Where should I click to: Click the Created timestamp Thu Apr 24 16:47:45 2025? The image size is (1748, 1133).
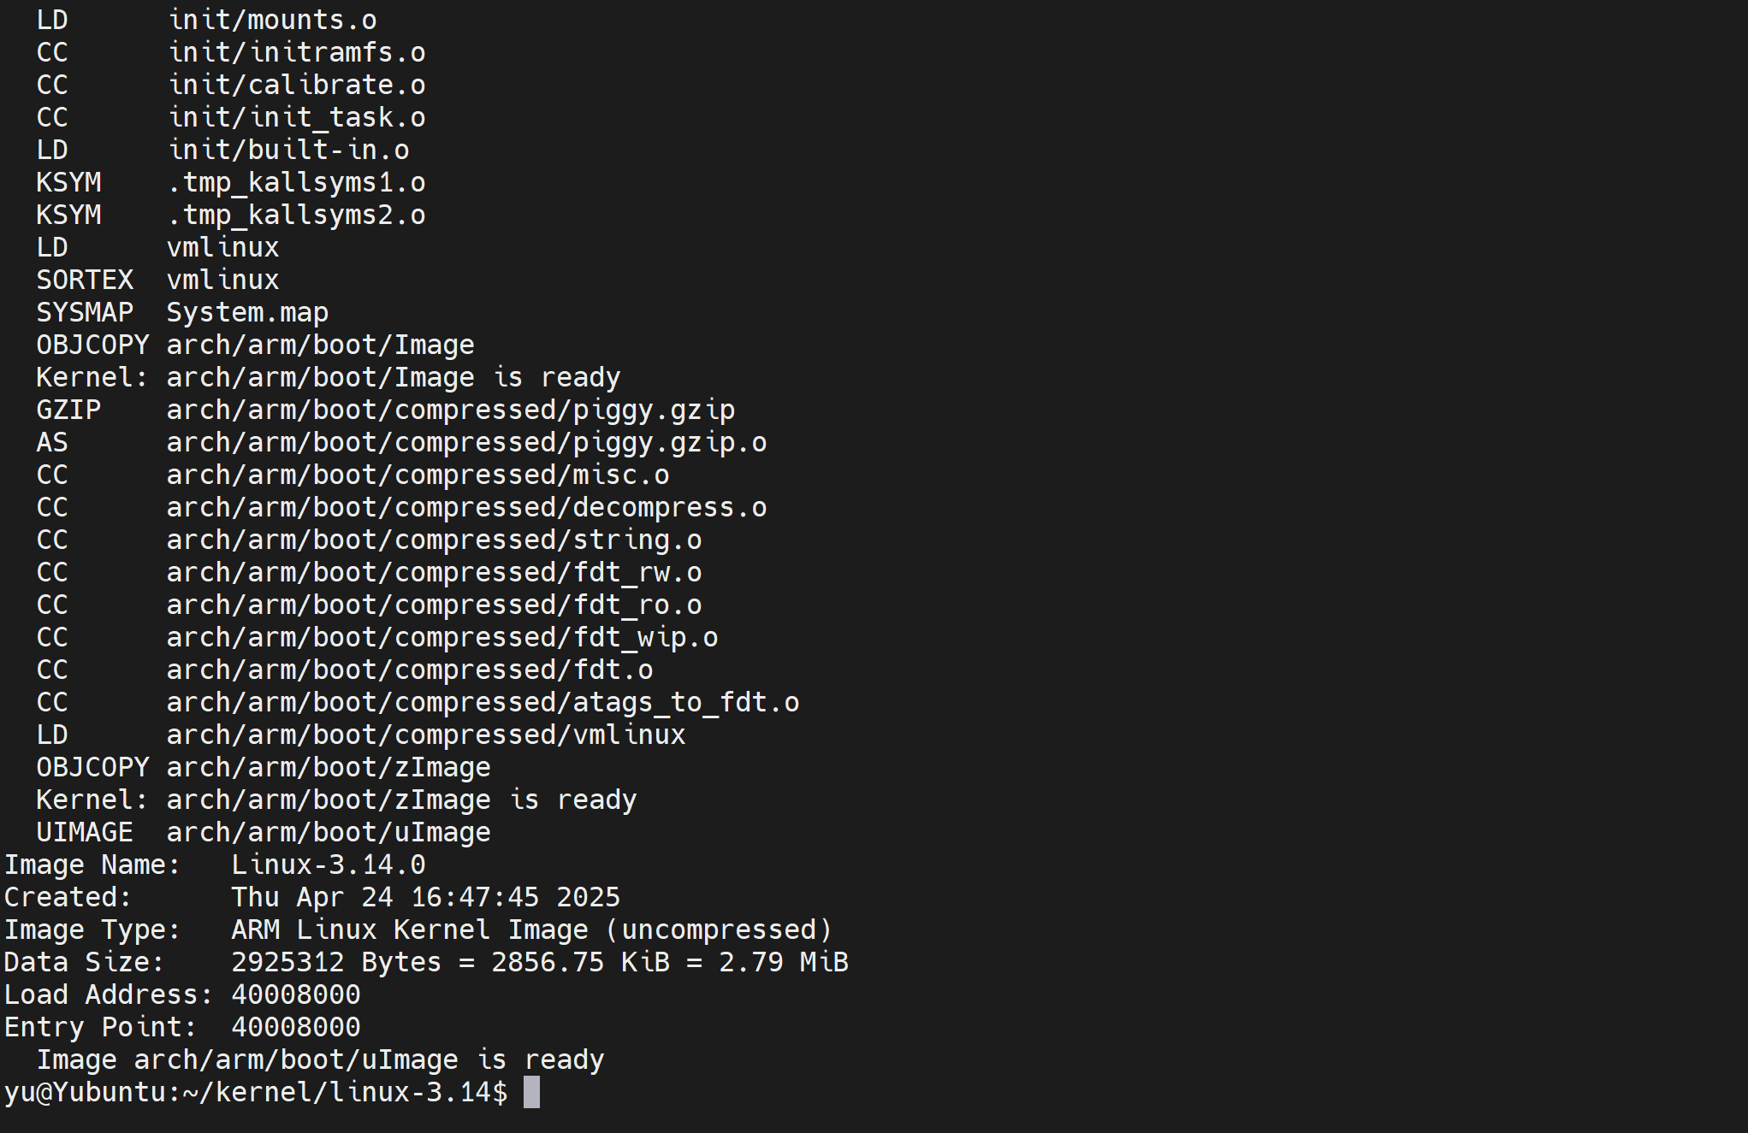click(426, 897)
